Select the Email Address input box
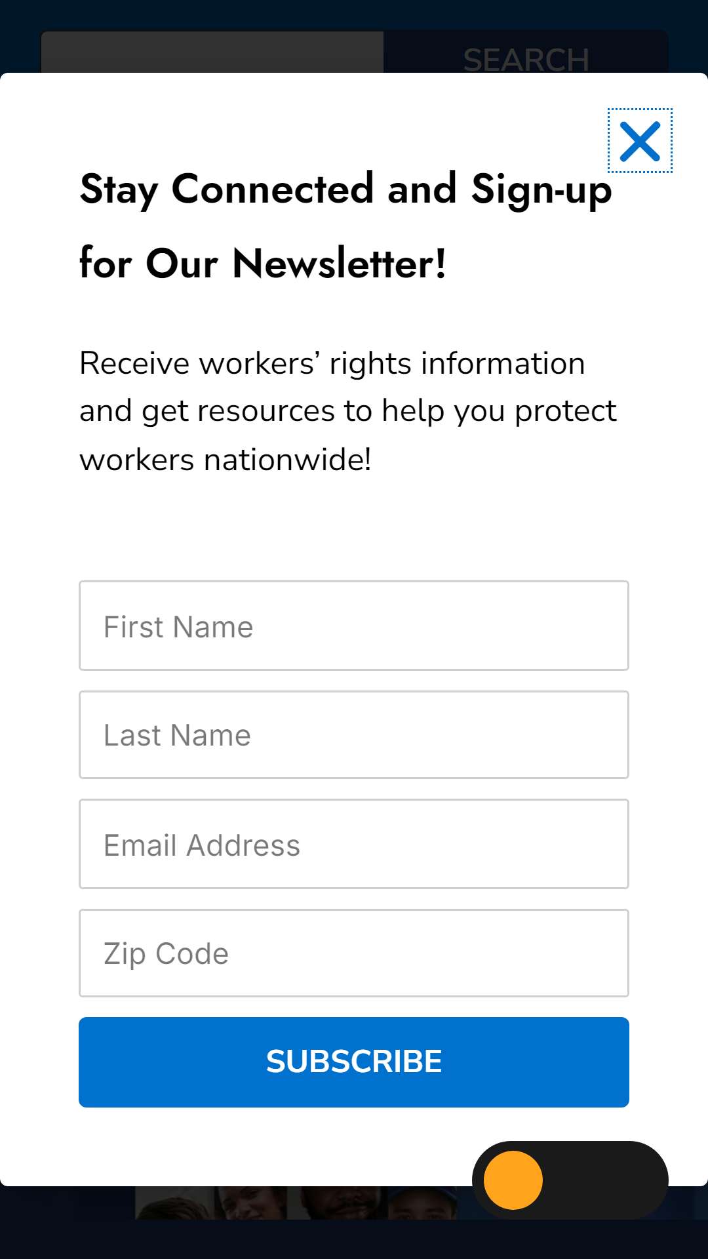The height and width of the screenshot is (1259, 708). pos(354,844)
